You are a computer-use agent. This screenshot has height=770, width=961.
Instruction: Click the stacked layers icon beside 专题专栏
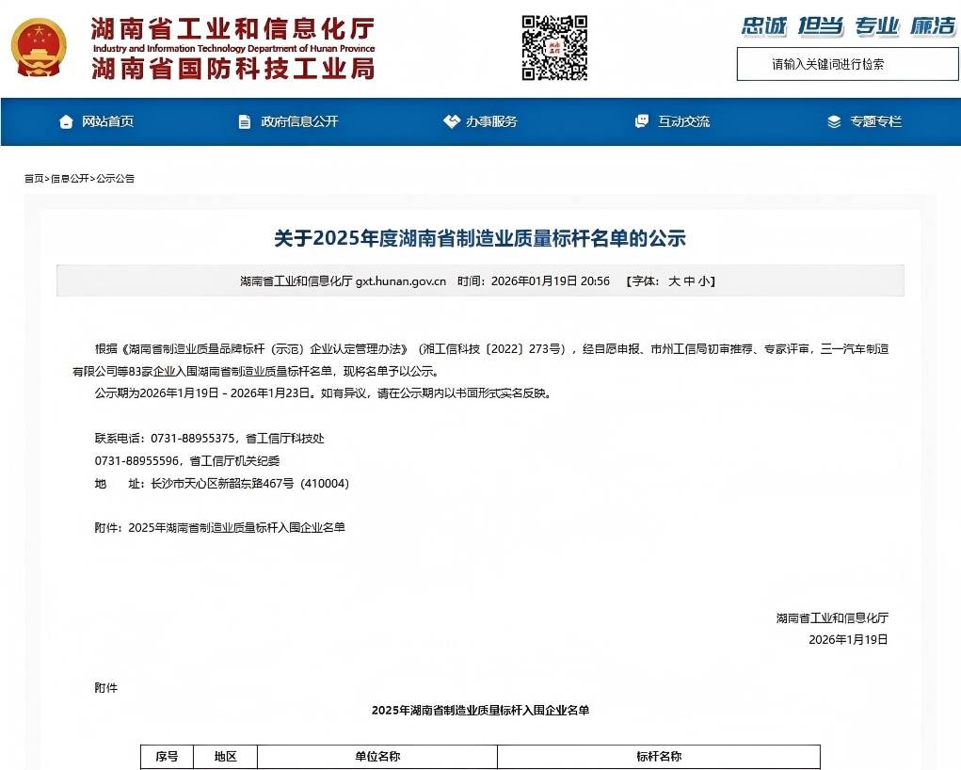click(x=834, y=121)
